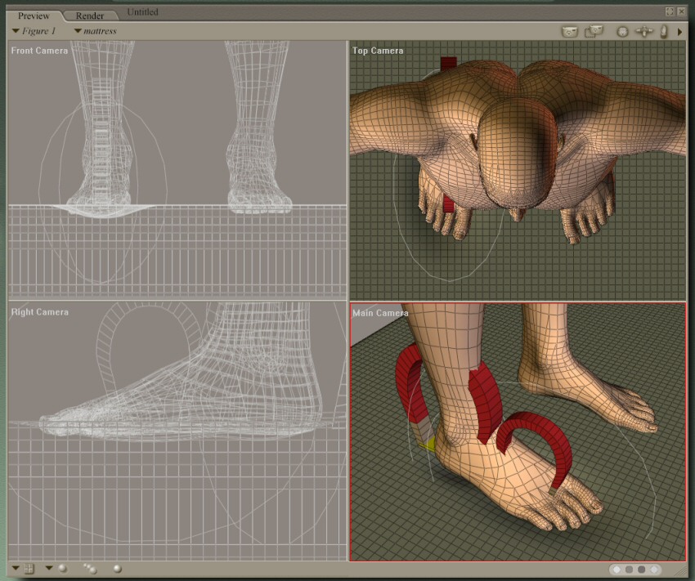Toggle the rightmost sphere in bottom bar

pos(118,569)
